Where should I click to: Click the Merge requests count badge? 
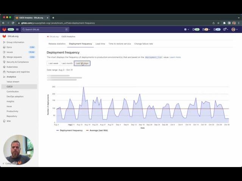pyautogui.click(x=32, y=57)
